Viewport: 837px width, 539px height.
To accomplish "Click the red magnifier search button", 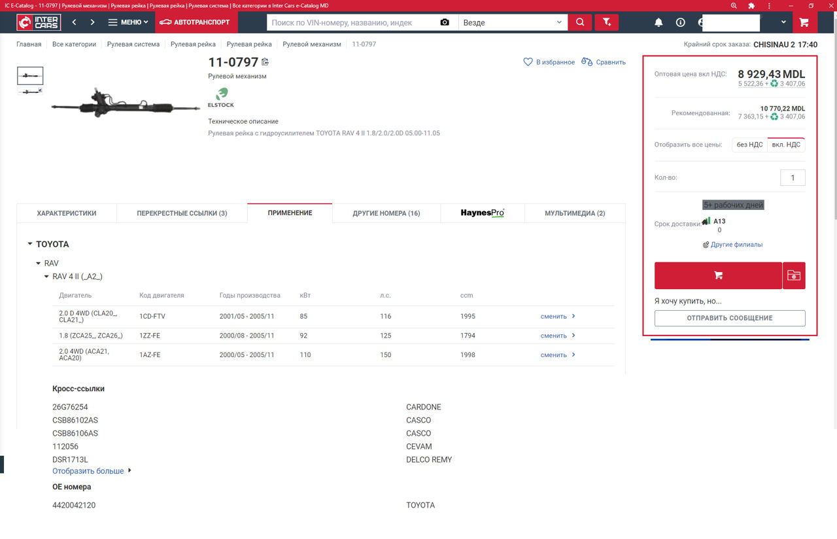I will [x=580, y=22].
